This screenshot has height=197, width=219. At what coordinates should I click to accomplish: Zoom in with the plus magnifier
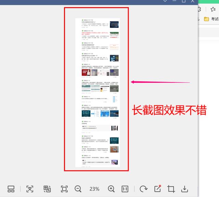click(111, 189)
